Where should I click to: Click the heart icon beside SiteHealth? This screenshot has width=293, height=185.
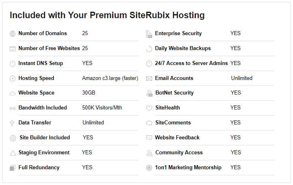click(149, 108)
